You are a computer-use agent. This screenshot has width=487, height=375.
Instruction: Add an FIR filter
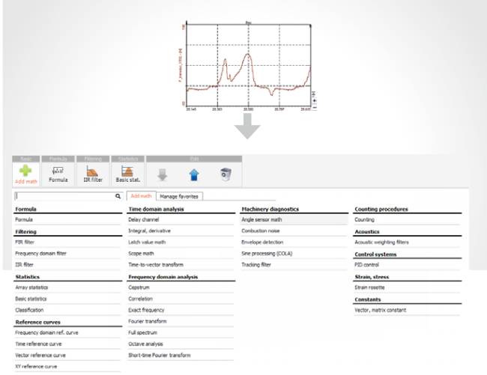67,243
